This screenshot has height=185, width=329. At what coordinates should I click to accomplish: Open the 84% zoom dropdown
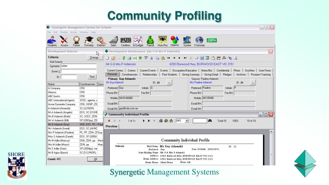[x=187, y=121]
